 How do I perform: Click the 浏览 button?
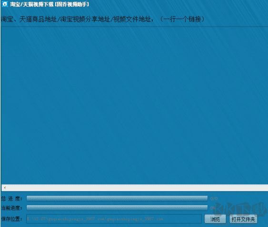[215, 219]
